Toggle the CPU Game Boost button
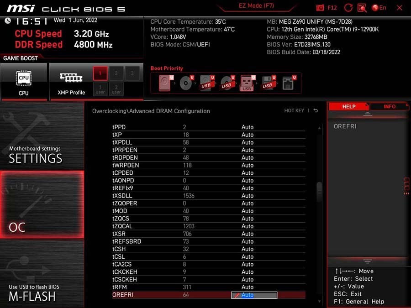Viewport: 411px width, 308px height. tap(24, 82)
